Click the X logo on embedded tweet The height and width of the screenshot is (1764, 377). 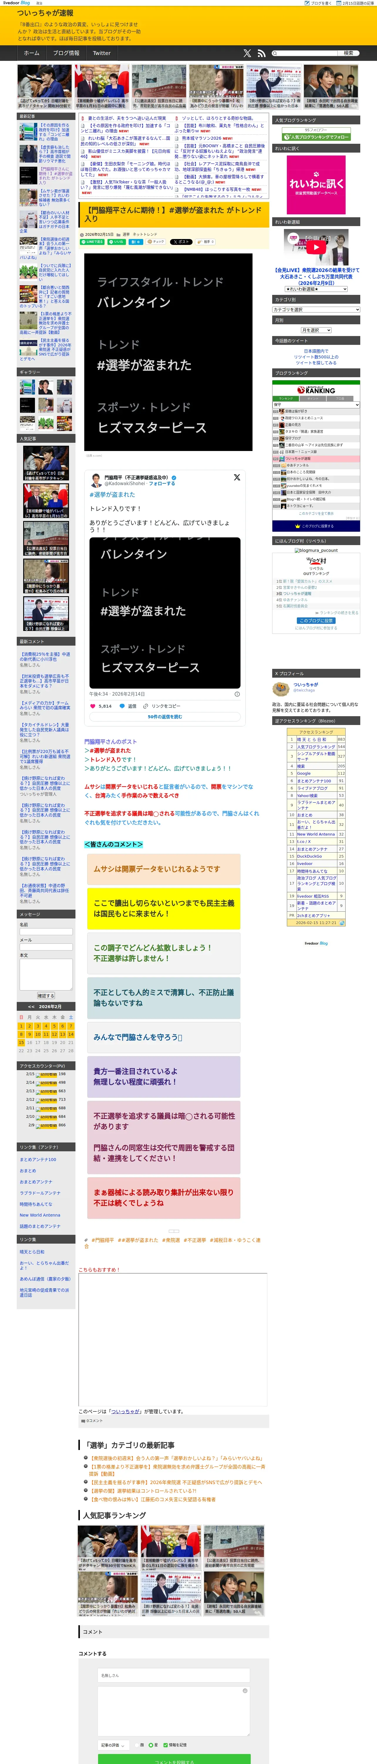[237, 477]
